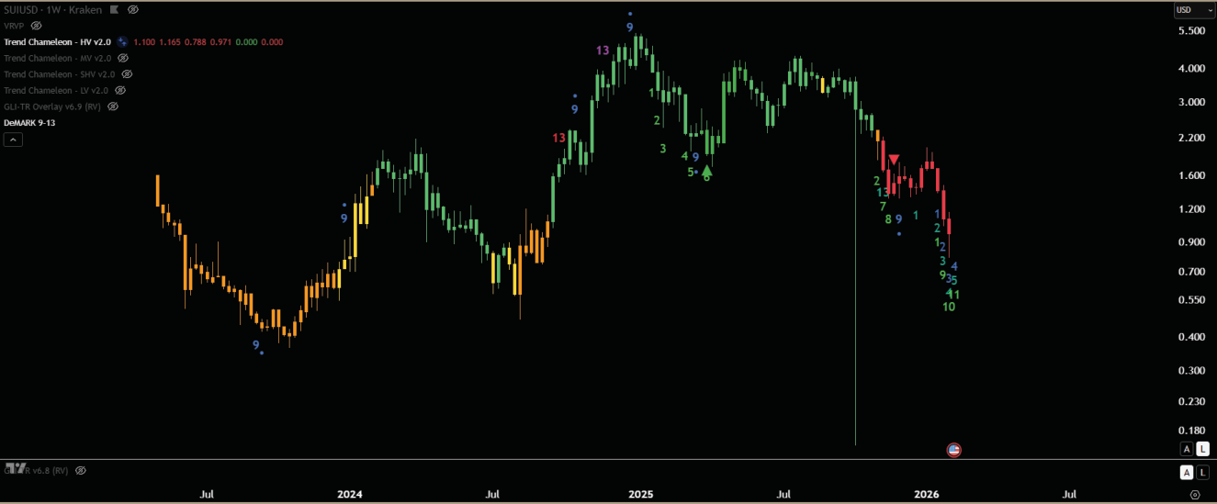Click the 0.180 price axis label
1217x504 pixels.
click(x=1190, y=431)
